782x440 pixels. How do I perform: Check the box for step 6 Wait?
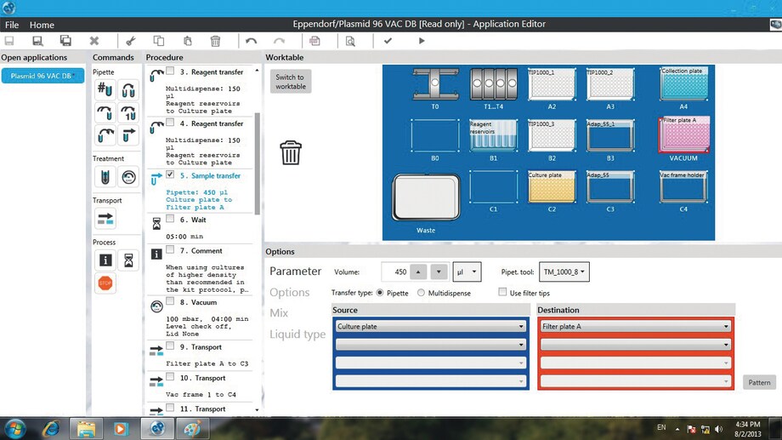pos(170,218)
